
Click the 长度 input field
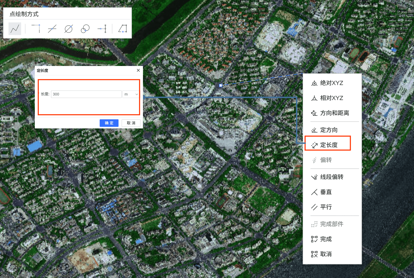[86, 94]
